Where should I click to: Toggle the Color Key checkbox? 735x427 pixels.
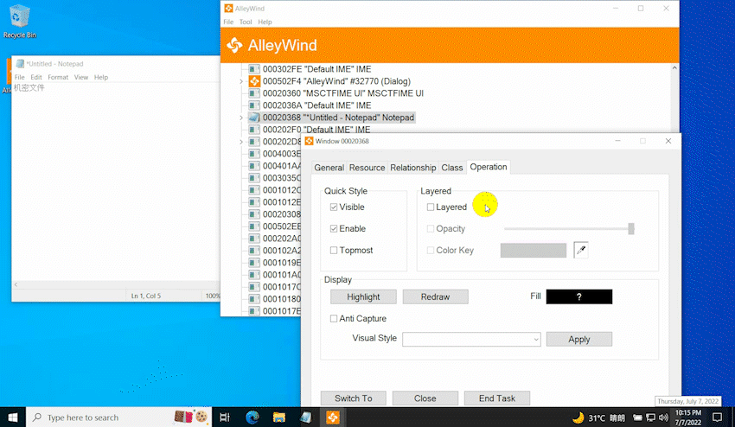[x=431, y=251]
